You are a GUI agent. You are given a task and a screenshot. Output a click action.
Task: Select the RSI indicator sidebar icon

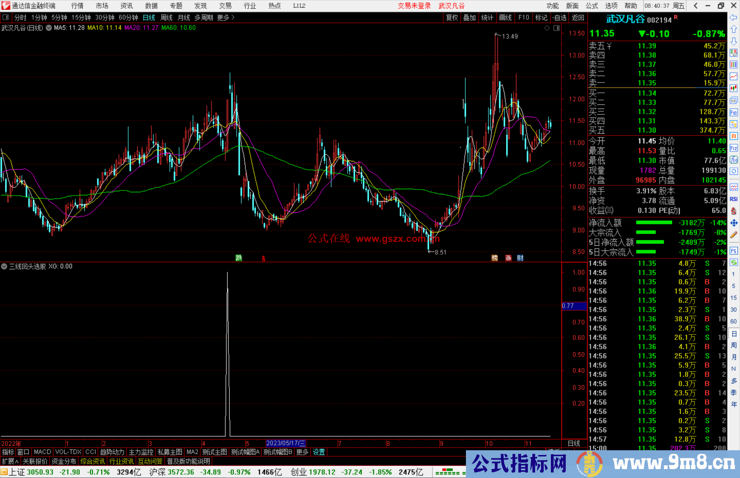click(x=733, y=199)
